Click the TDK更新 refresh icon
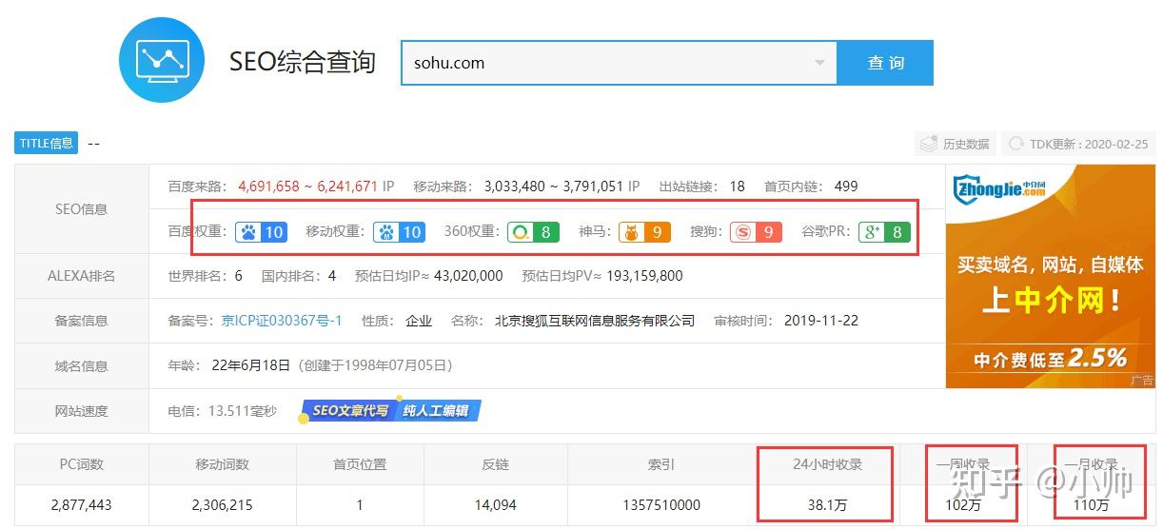Viewport: 1163px width, 530px height. coord(1015,144)
